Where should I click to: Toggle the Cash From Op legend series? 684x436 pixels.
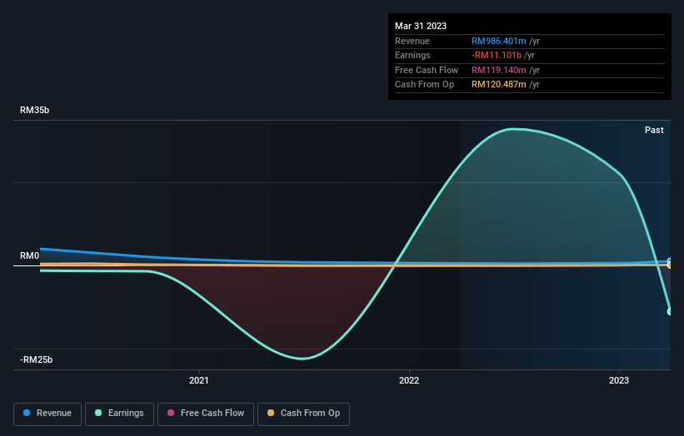pyautogui.click(x=303, y=414)
